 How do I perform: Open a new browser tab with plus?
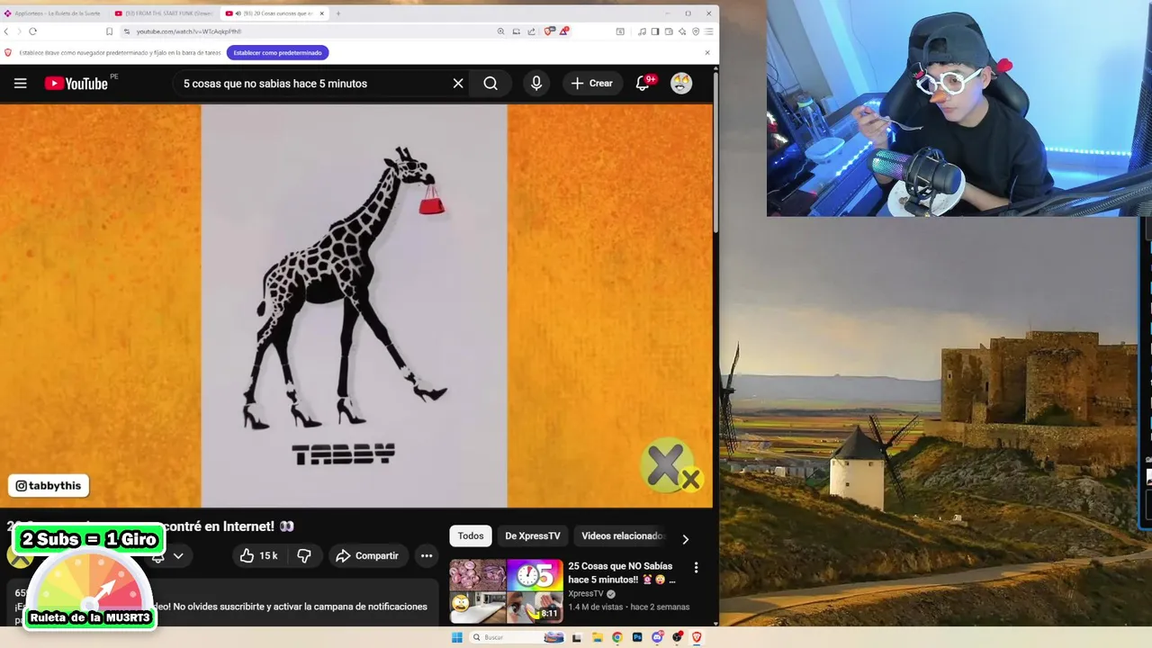(338, 13)
